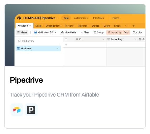Open the Organizations table
This screenshot has width=150, height=134.
click(x=53, y=26)
